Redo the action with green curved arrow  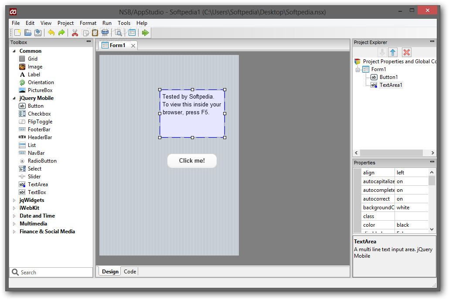point(61,33)
